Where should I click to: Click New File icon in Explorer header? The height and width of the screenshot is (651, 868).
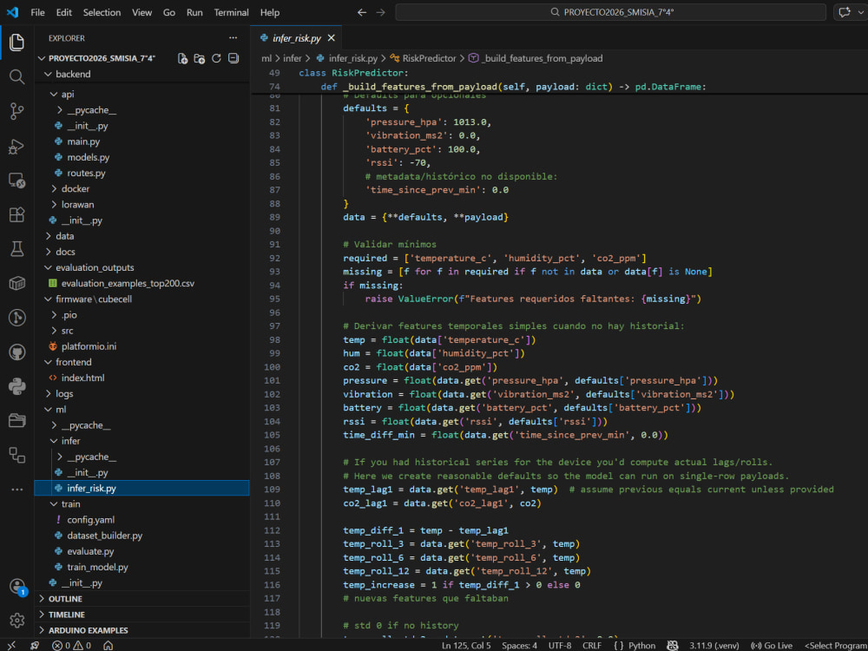pos(182,59)
